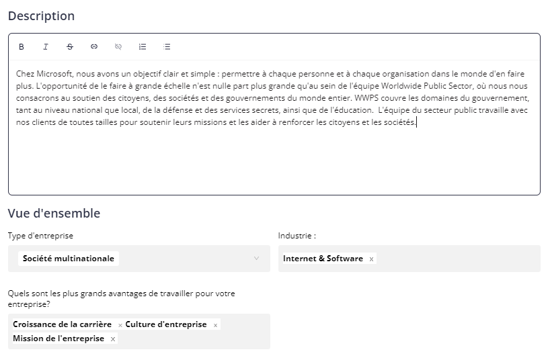Apply strikethrough formatting to text
The width and height of the screenshot is (550, 360).
[x=70, y=46]
